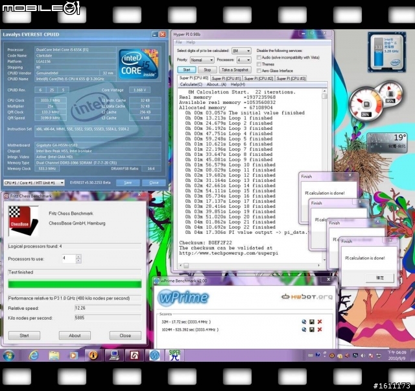Delete the wPrime 1024M score
The width and height of the screenshot is (415, 391).
(x=320, y=329)
